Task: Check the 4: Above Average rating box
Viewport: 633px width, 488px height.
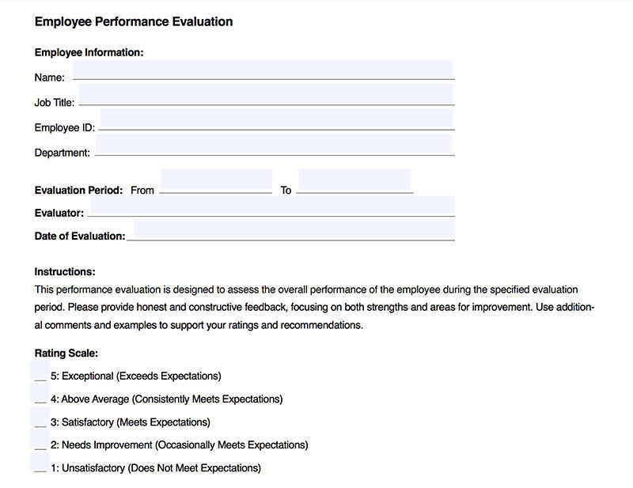Action: [x=40, y=394]
